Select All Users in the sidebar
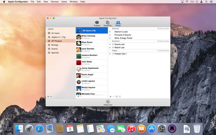The height and width of the screenshot is (135, 216). click(55, 33)
